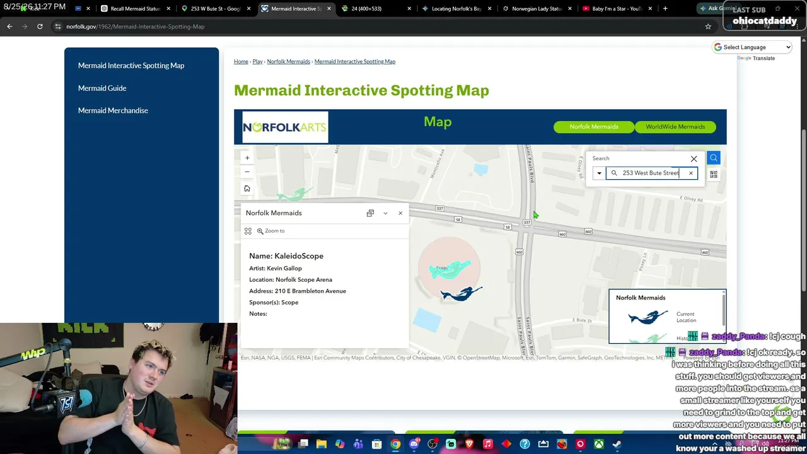Open Brave browser from the taskbar

click(x=469, y=444)
